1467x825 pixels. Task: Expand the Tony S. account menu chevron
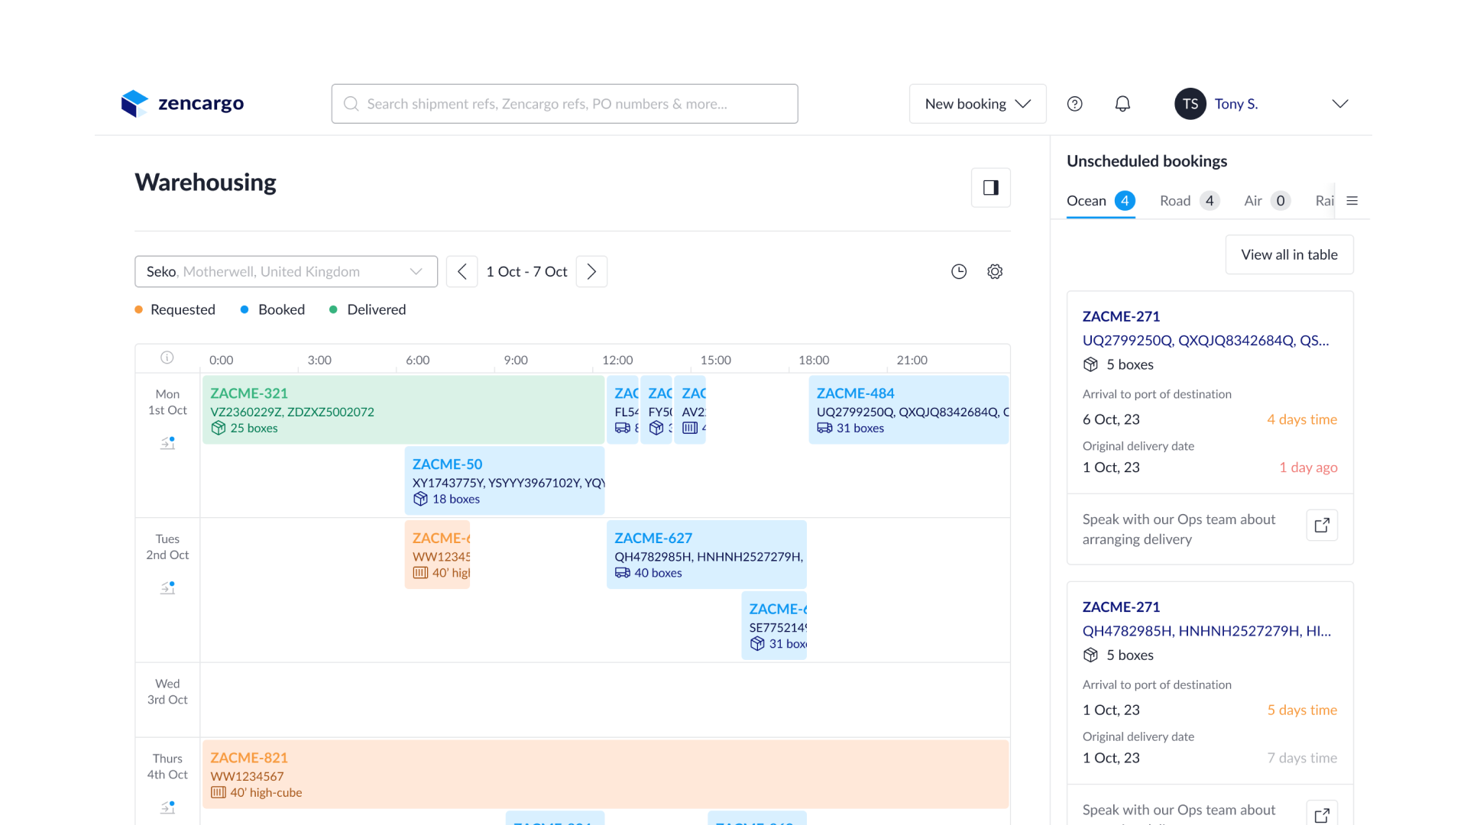tap(1339, 104)
